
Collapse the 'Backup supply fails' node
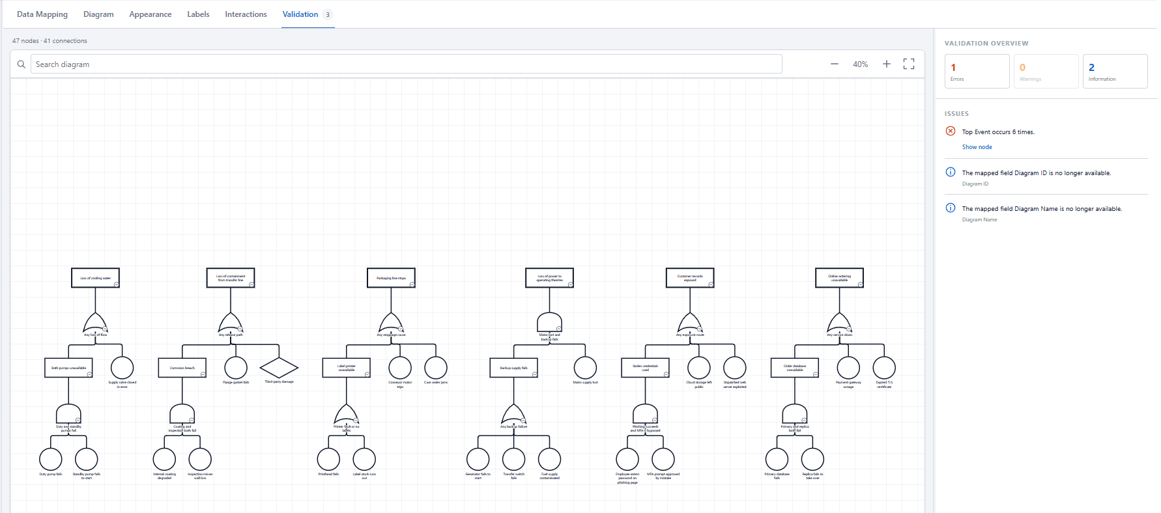point(534,374)
